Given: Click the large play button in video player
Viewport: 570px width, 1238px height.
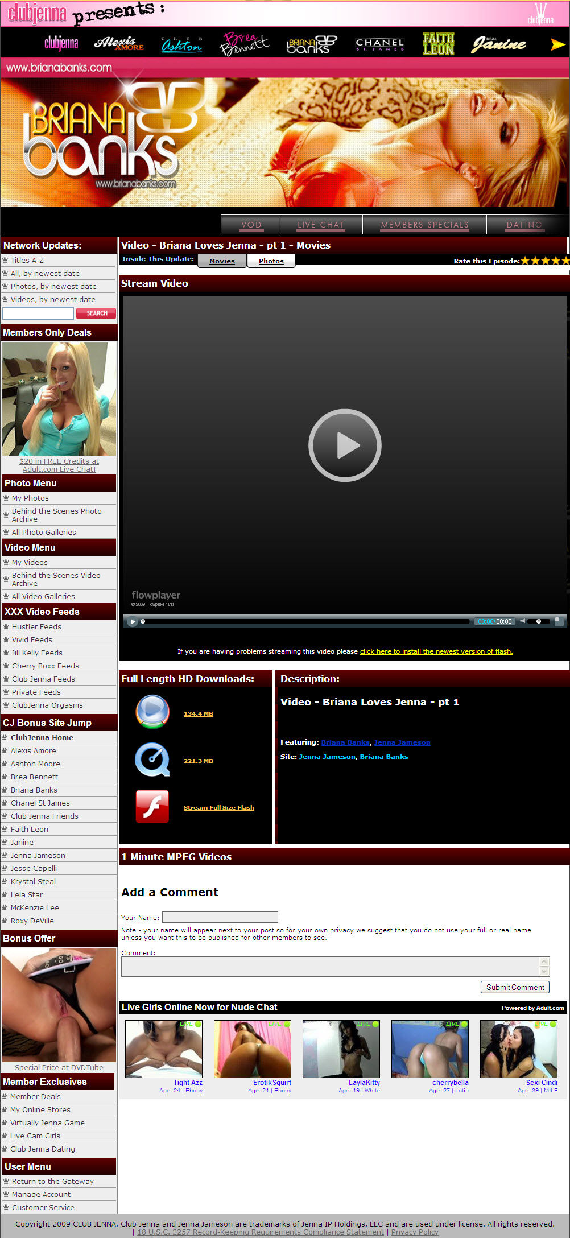Looking at the screenshot, I should pos(345,445).
